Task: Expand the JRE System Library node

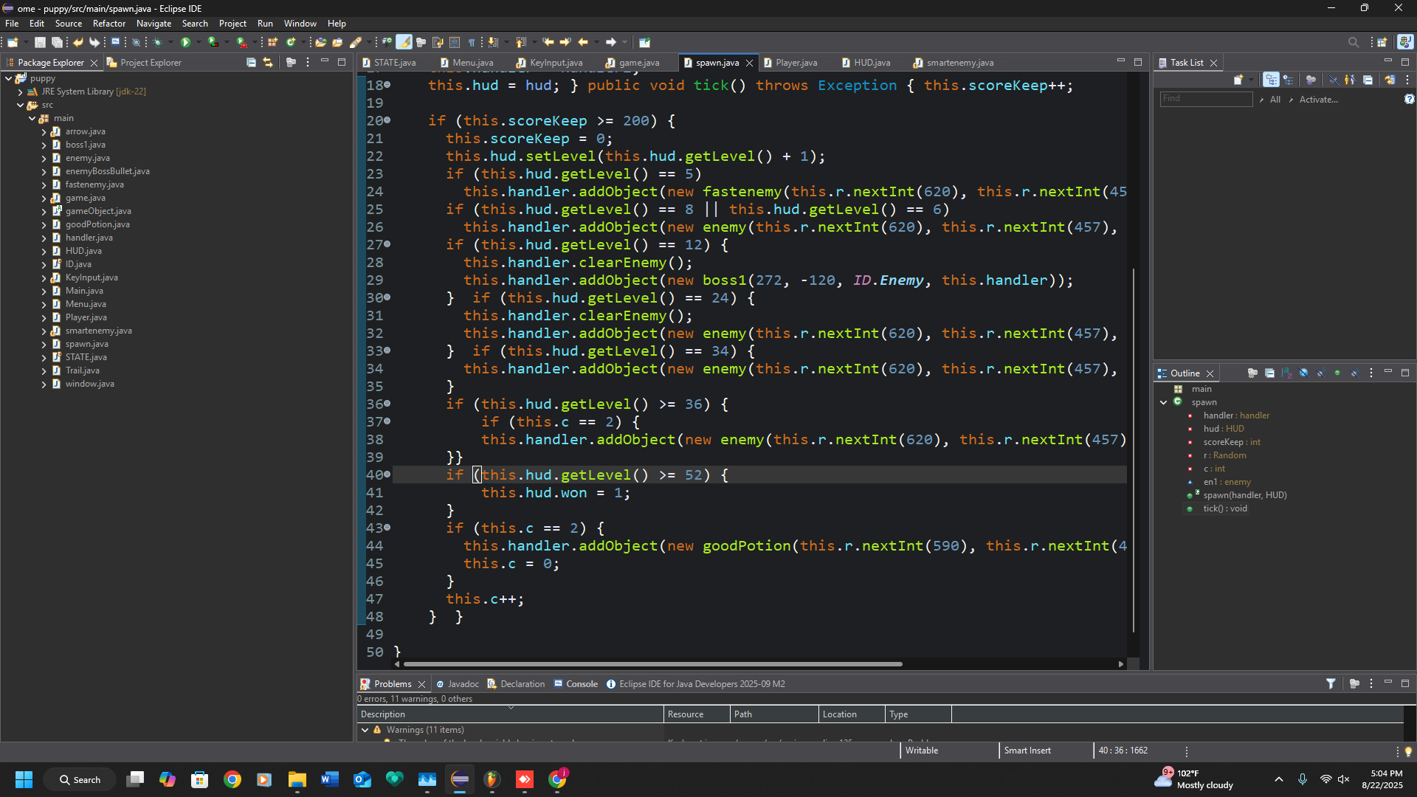Action: pyautogui.click(x=20, y=92)
